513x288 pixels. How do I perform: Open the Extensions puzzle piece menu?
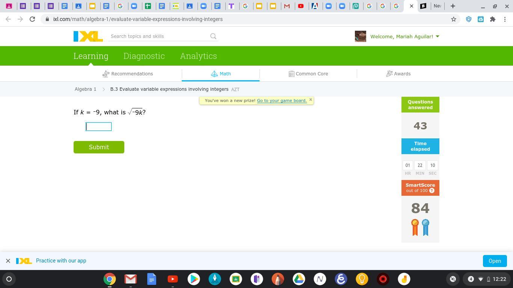493,19
